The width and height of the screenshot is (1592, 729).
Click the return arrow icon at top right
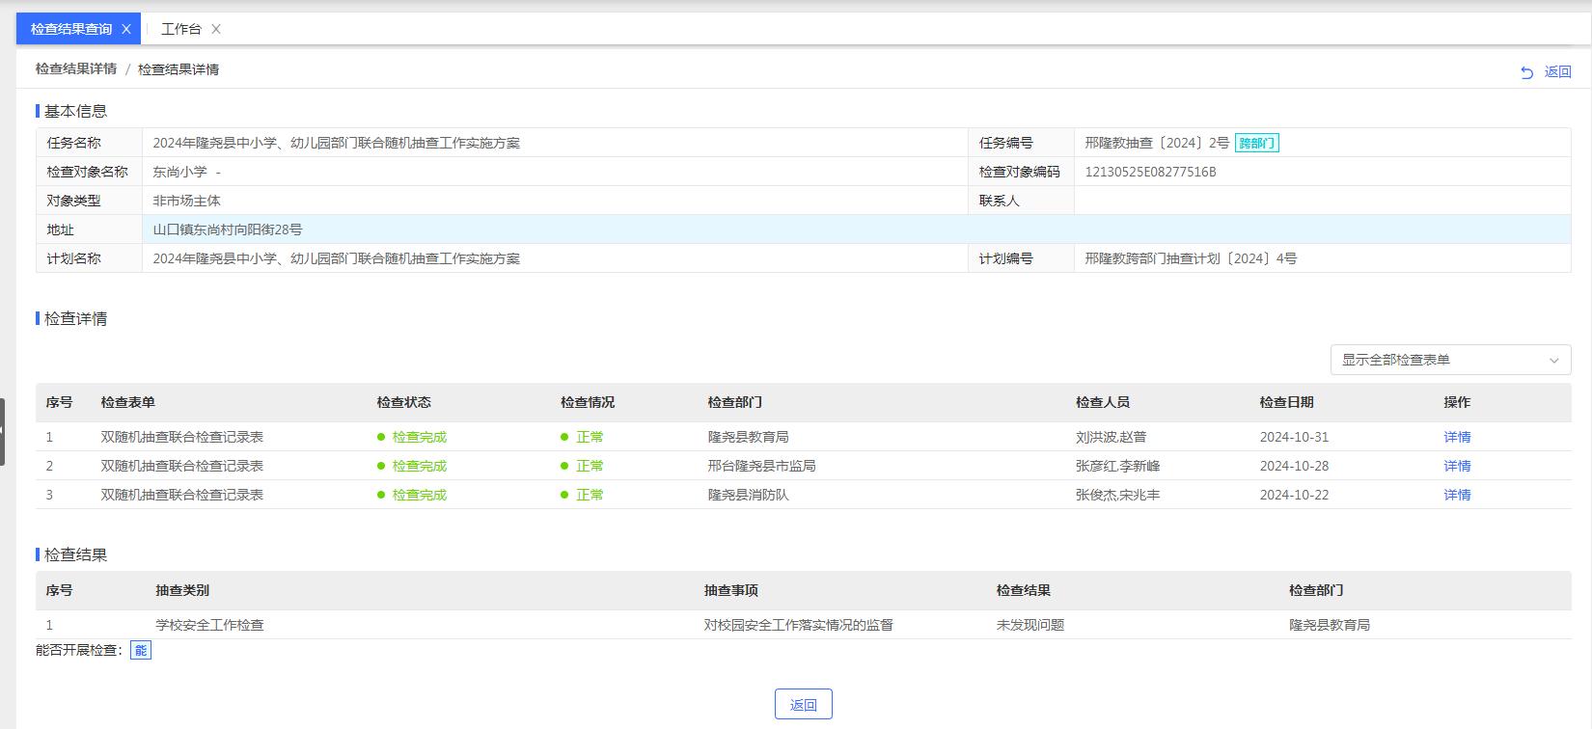1526,72
